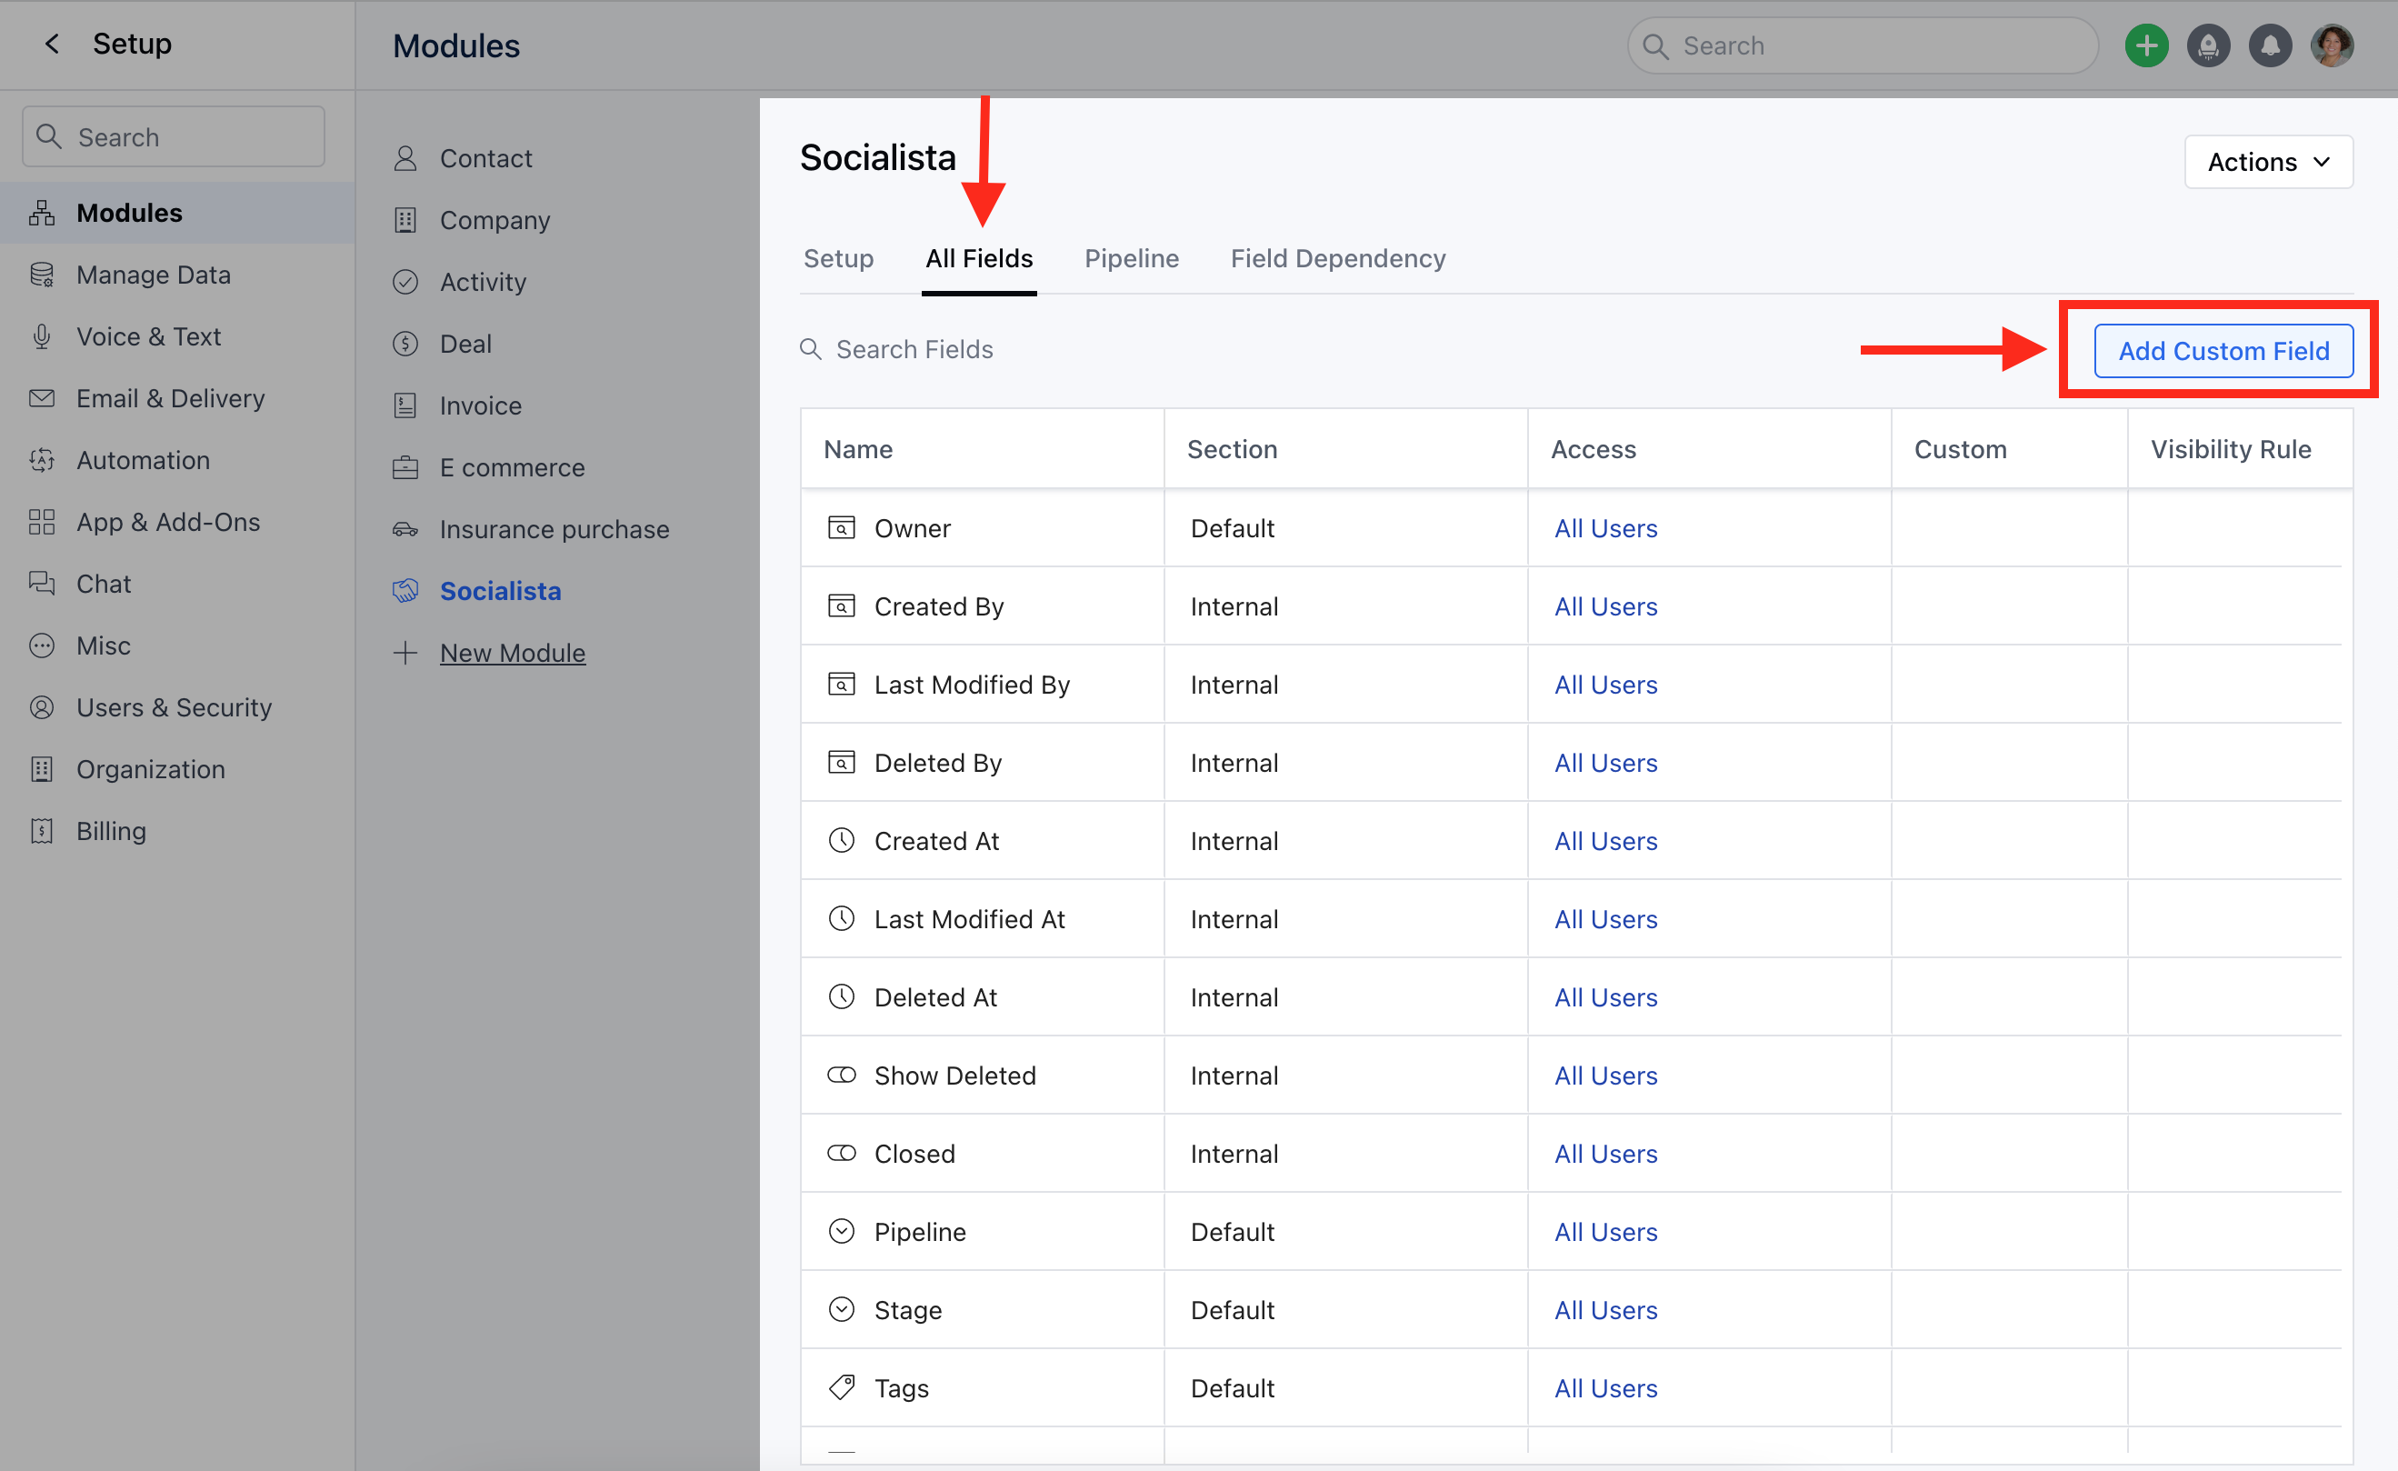Click All Users link in Deleted By row
This screenshot has height=1471, width=2398.
point(1606,762)
